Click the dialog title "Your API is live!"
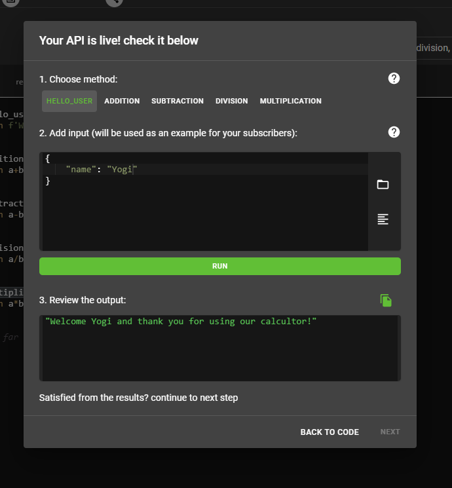The width and height of the screenshot is (452, 488). click(119, 41)
